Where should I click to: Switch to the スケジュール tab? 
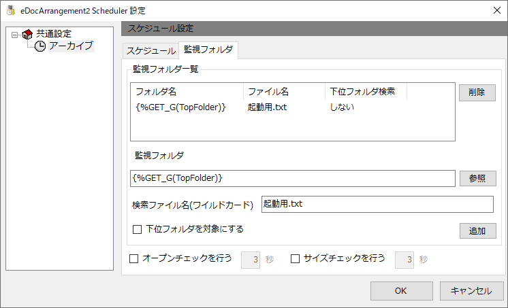(x=150, y=51)
